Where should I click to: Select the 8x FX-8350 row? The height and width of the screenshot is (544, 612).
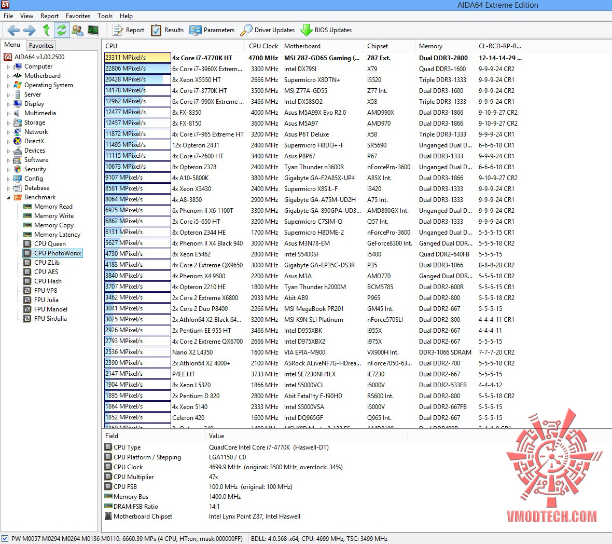pos(313,113)
